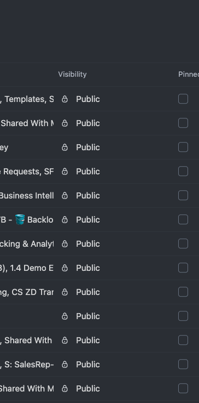Check the Pinned box for cking & Analyt row
Image resolution: width=199 pixels, height=403 pixels.
183,244
